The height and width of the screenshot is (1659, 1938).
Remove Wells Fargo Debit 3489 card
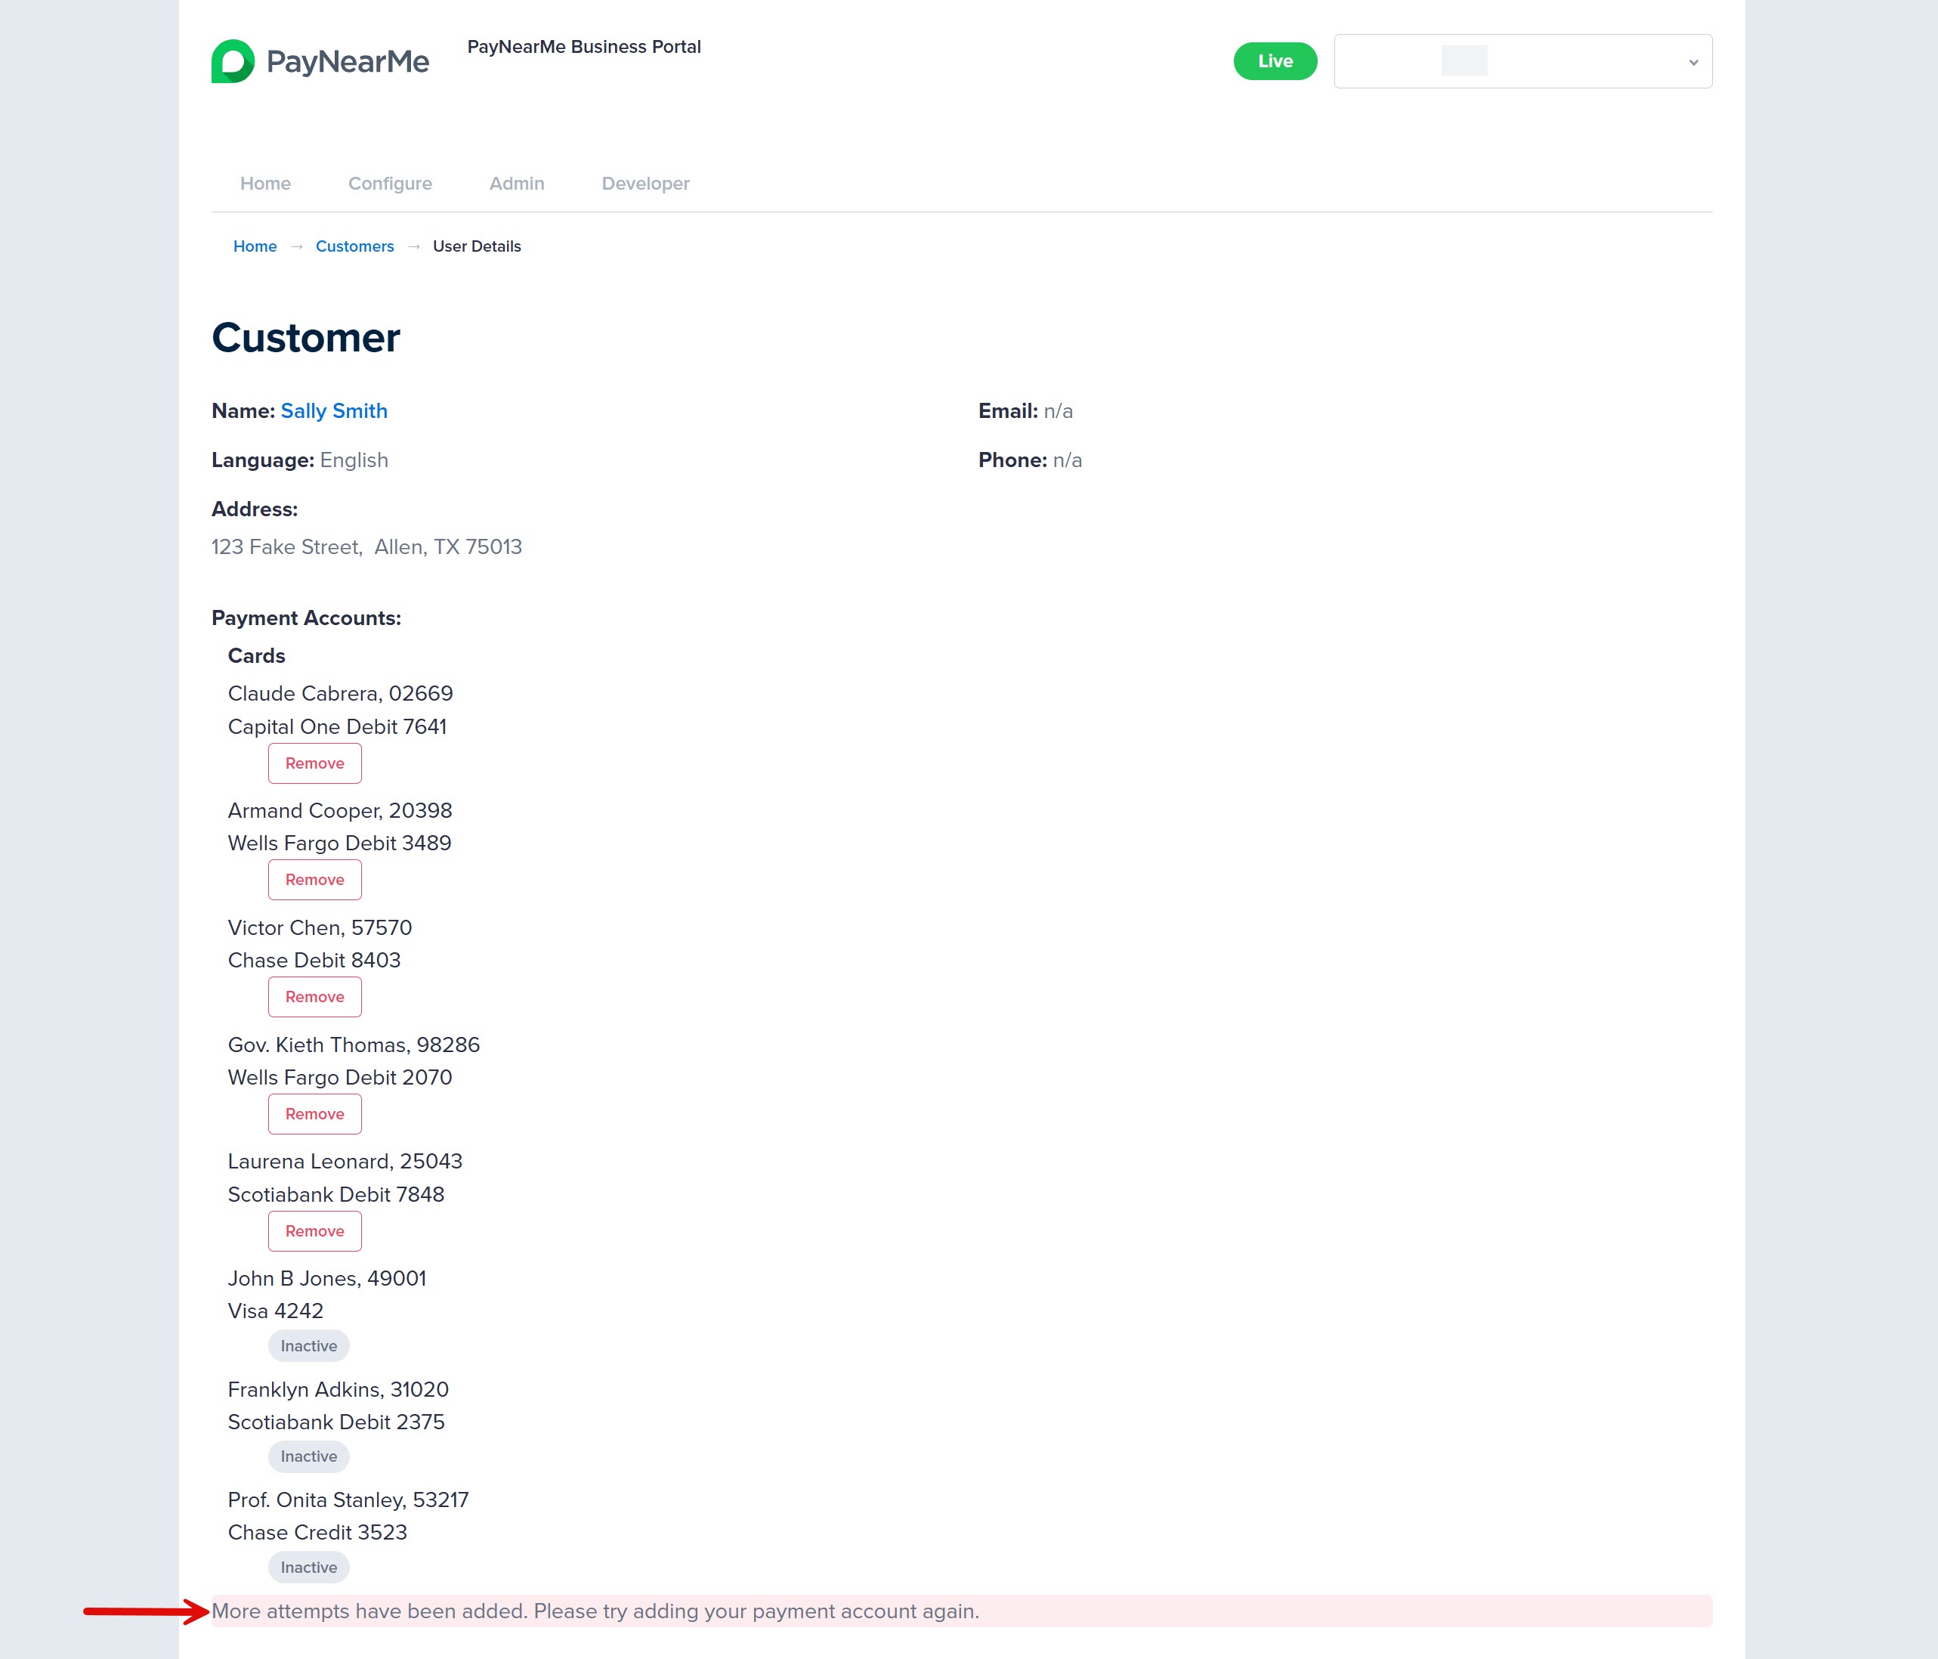314,880
